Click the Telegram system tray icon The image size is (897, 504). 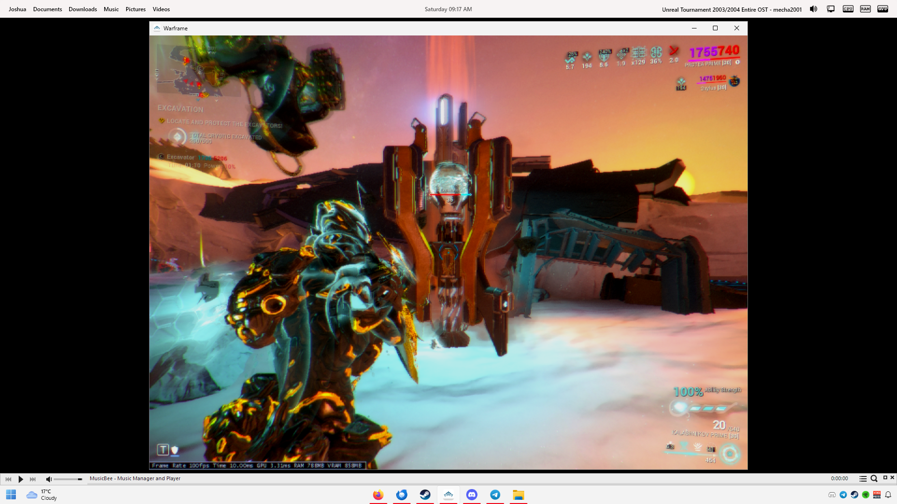843,495
